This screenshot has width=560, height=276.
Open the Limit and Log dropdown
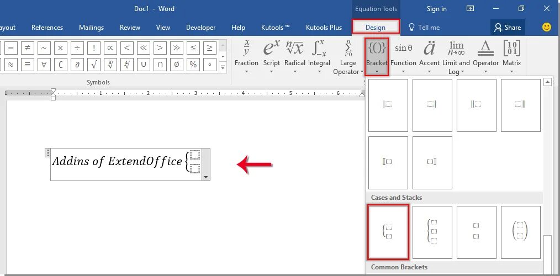click(456, 57)
